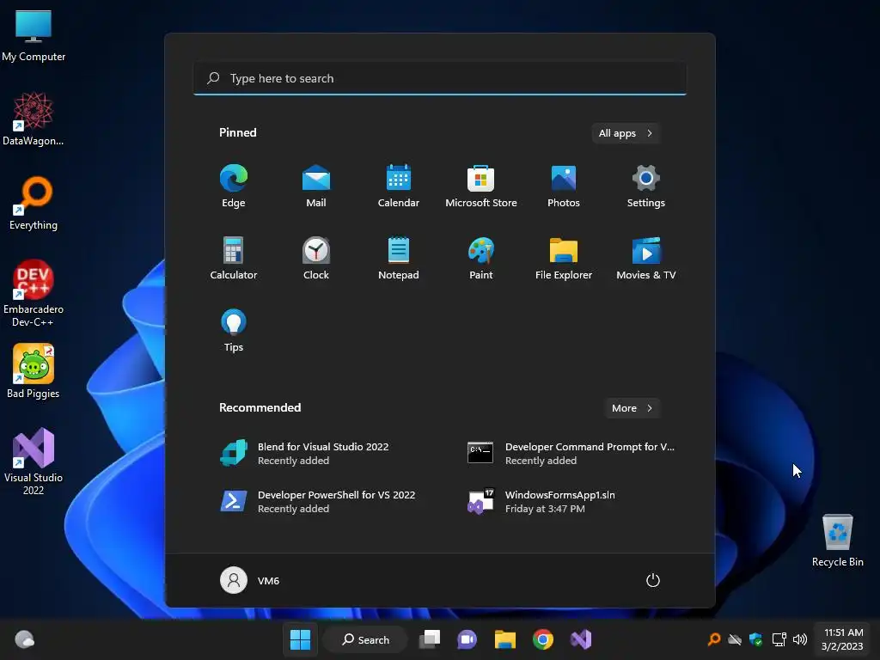Launch the Photos app

(564, 186)
